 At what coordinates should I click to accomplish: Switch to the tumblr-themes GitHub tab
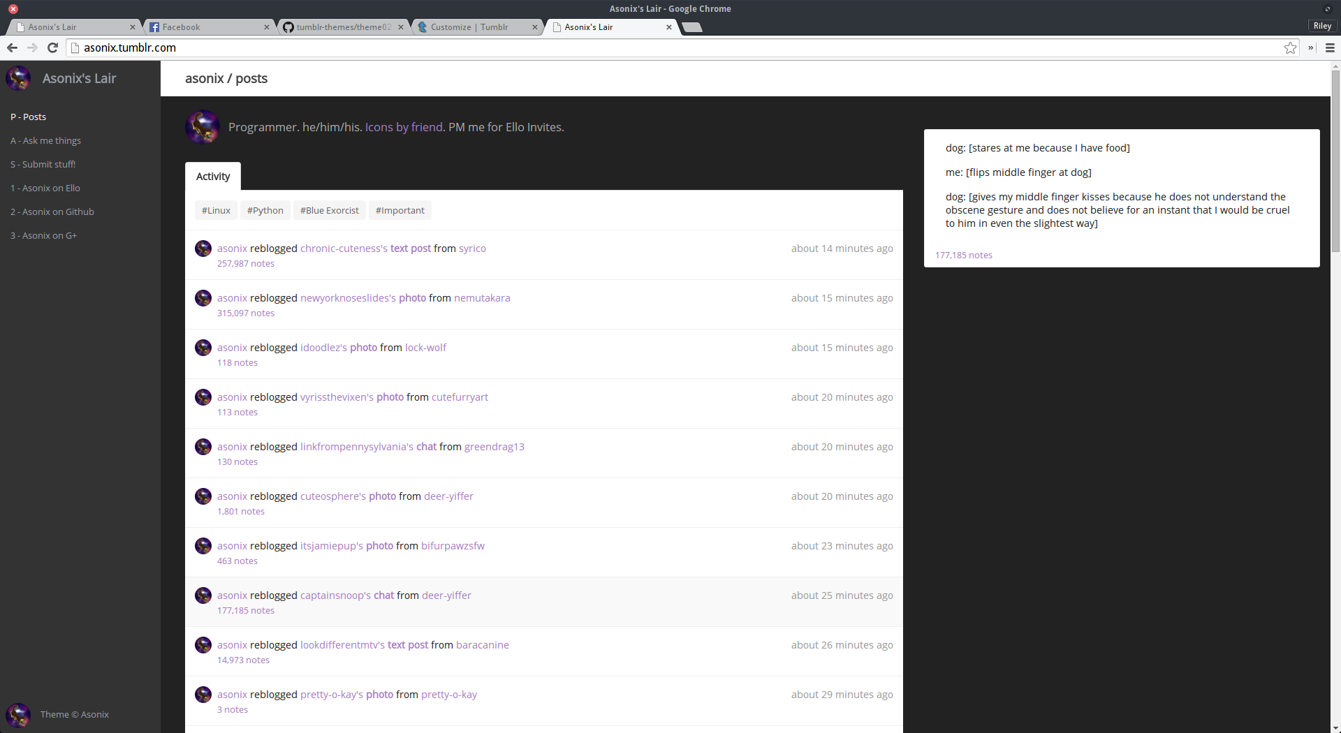coord(342,27)
